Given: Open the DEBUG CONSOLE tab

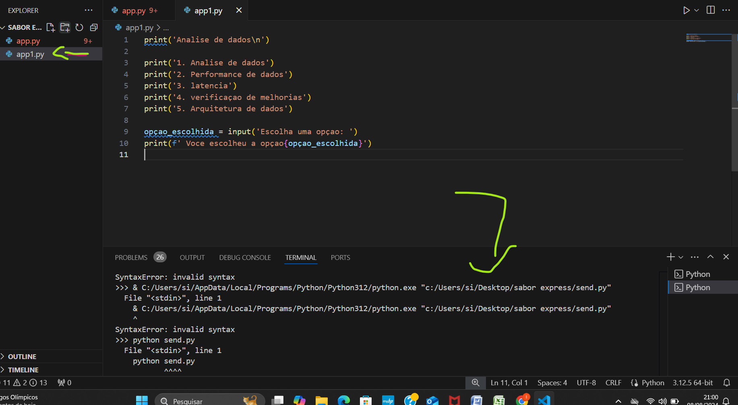Looking at the screenshot, I should pos(245,258).
